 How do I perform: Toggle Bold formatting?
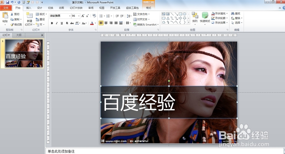(52, 23)
